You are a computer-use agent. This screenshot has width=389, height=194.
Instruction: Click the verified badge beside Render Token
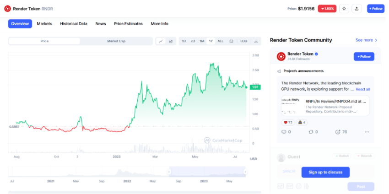(x=317, y=54)
